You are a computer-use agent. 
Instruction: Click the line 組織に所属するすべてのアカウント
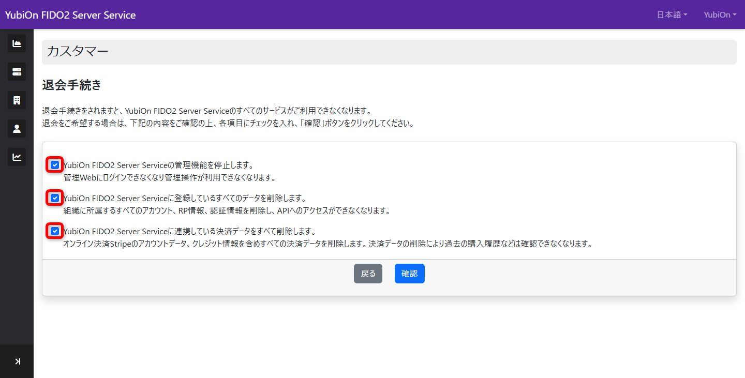(x=226, y=210)
